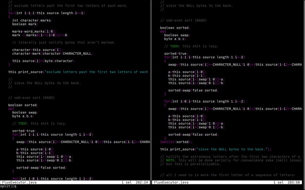Click the 'do{' keyword in the right pane
The width and height of the screenshot is (305, 190).
click(162, 31)
